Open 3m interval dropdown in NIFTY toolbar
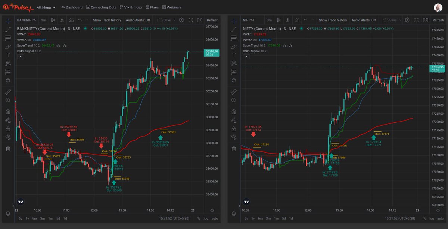Screen dimensions: 448x229 click(269, 20)
